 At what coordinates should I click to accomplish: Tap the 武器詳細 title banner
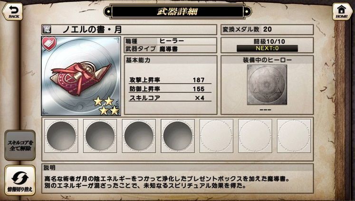point(178,11)
